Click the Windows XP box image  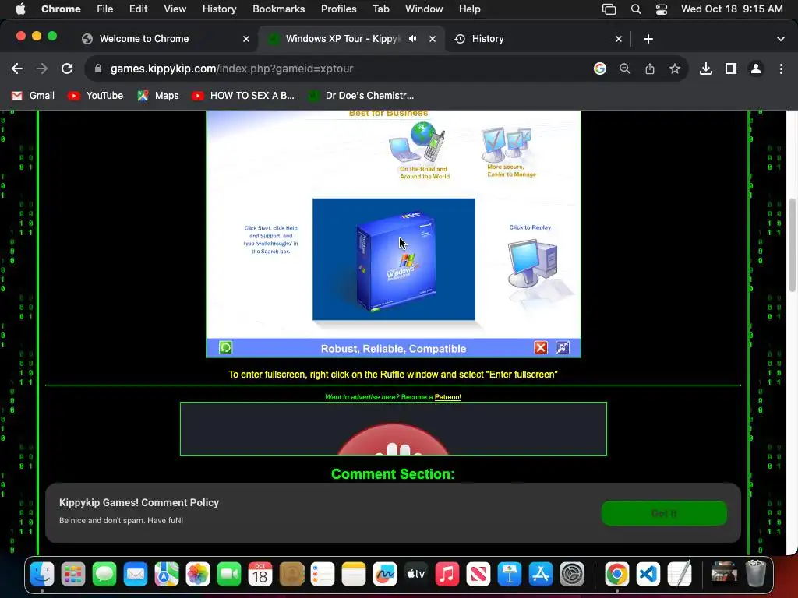tap(394, 259)
